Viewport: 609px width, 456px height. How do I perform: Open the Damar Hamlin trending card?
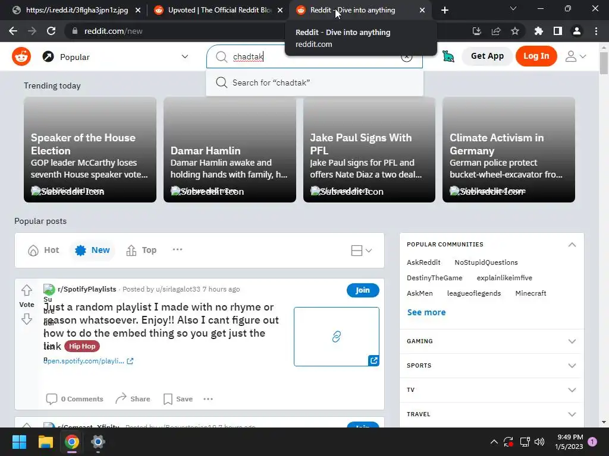[230, 150]
